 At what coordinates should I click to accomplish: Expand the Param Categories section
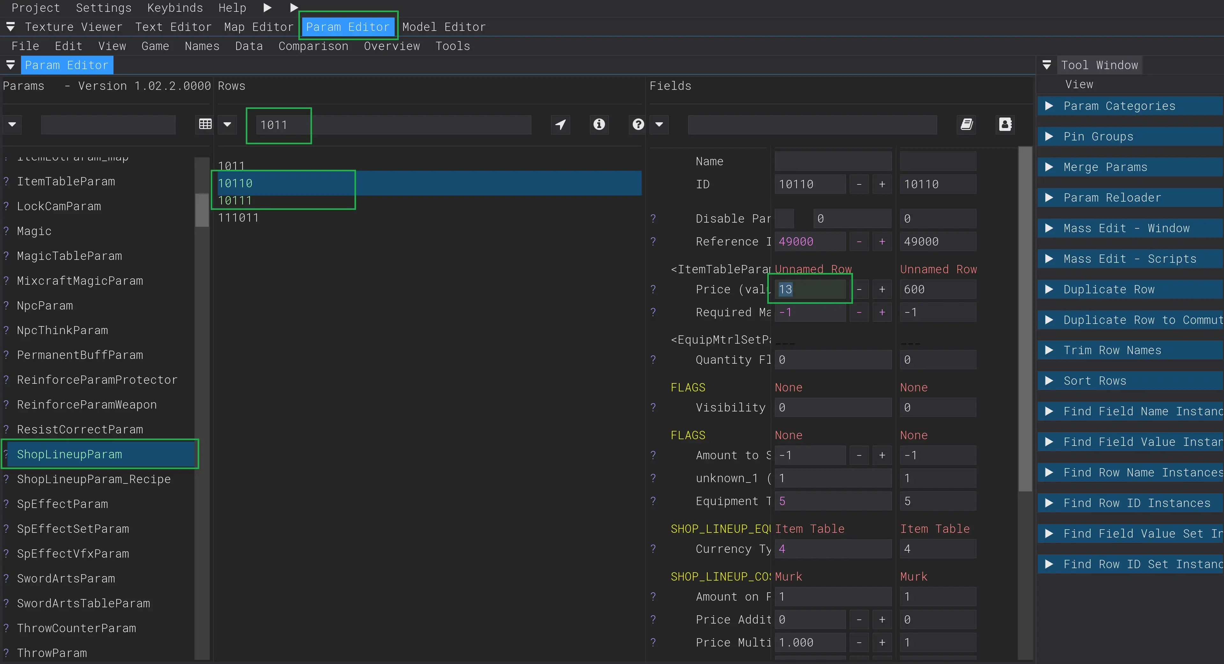1049,106
